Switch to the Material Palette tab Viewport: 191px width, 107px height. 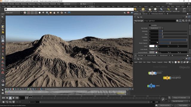point(152,56)
